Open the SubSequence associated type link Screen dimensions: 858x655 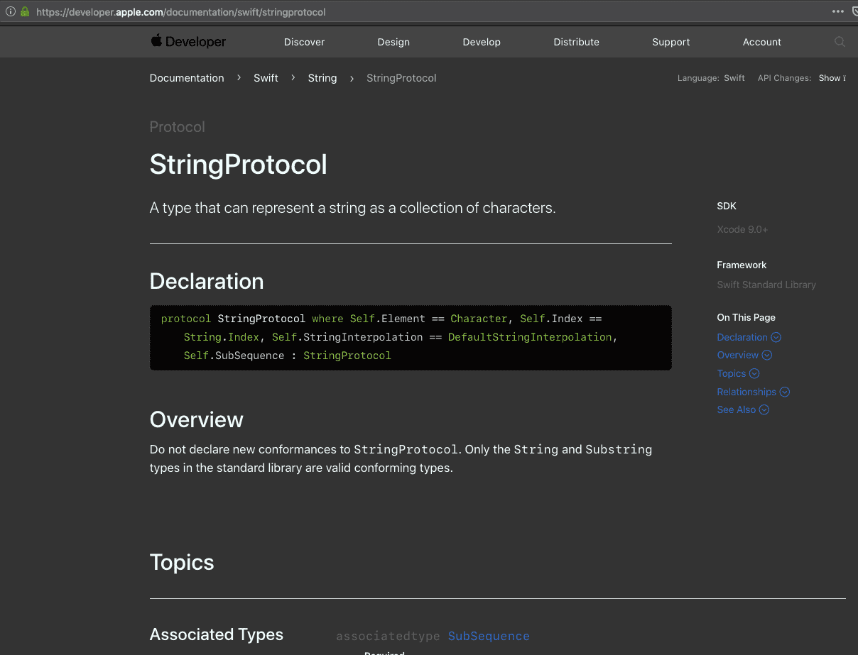(489, 636)
